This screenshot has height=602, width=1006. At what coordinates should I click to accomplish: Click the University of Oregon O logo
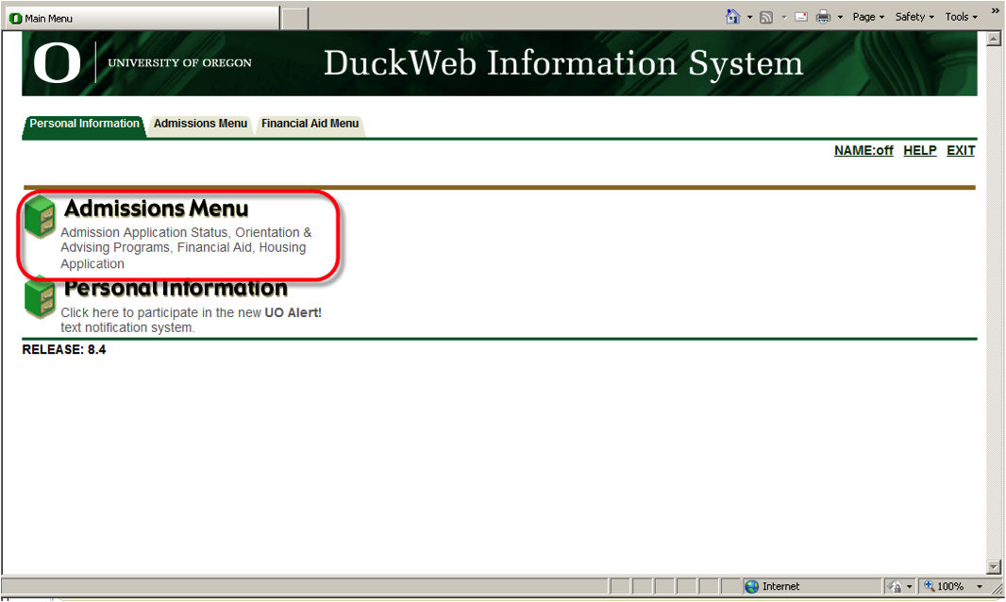click(58, 63)
